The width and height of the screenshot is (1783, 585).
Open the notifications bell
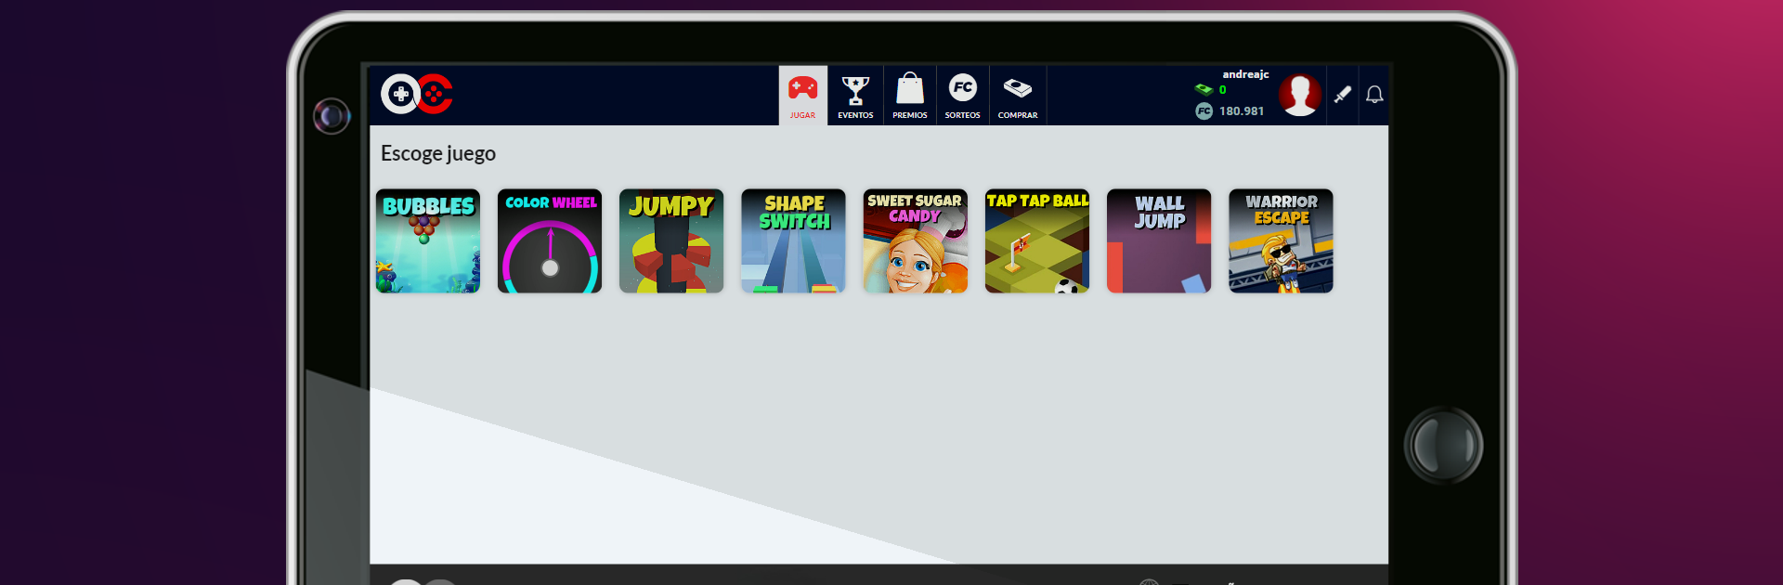[1374, 95]
